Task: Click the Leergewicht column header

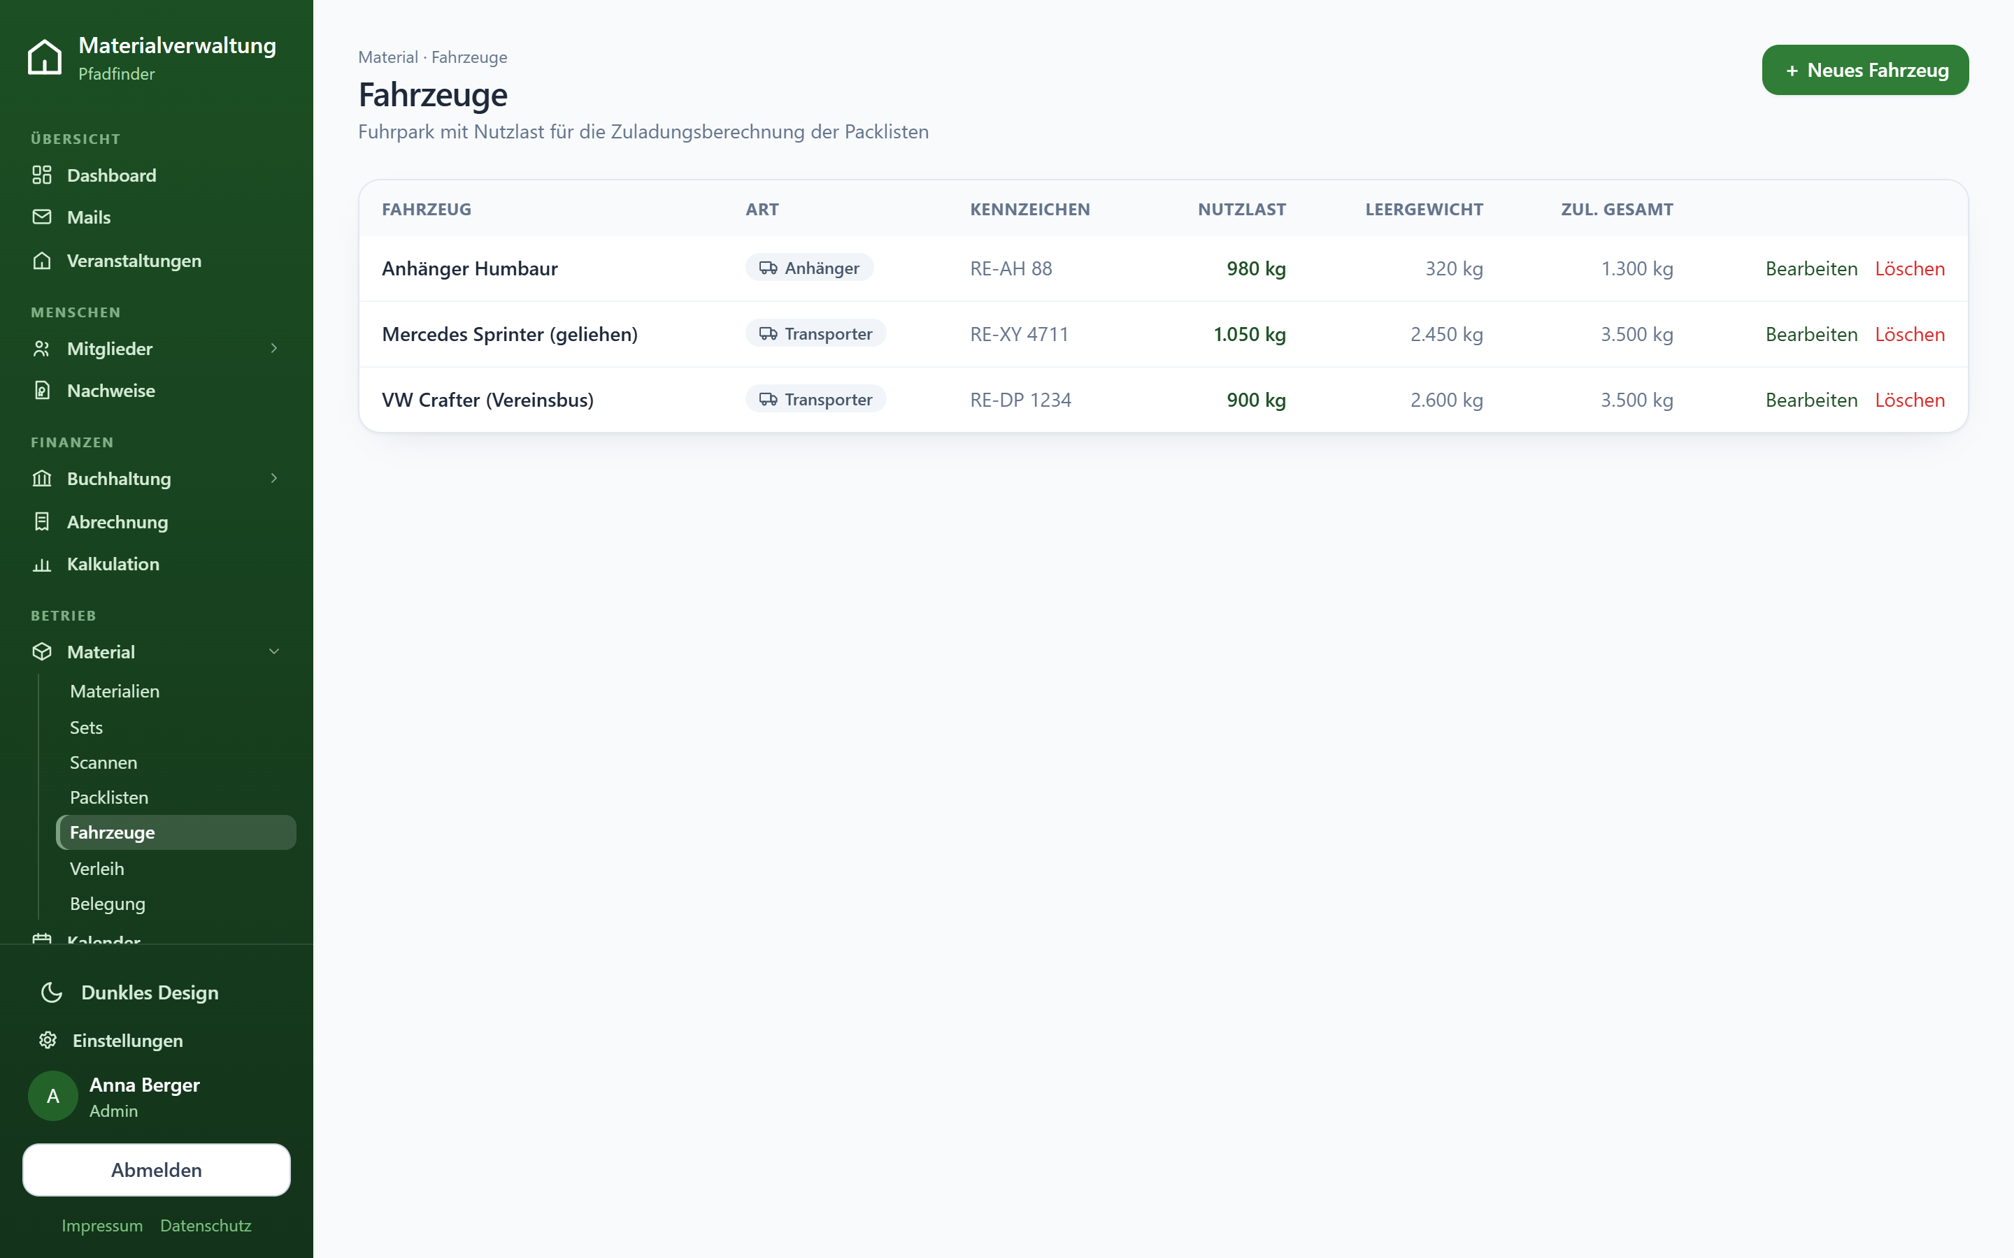Action: click(1424, 210)
